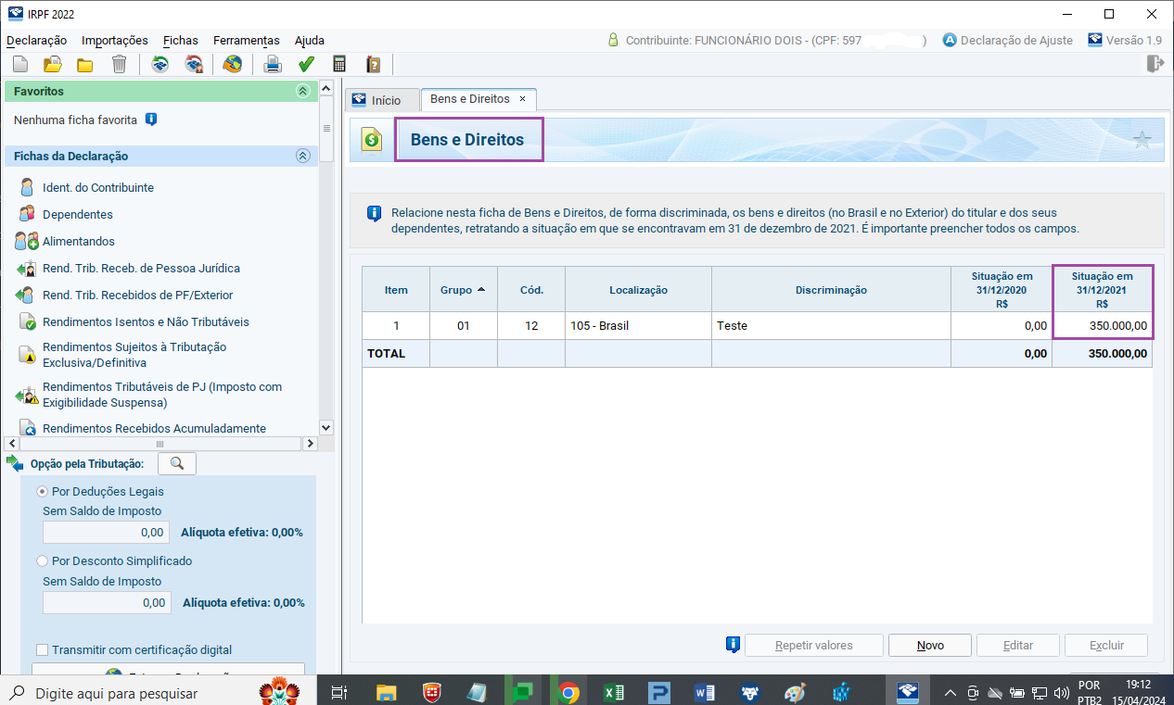Click the info icon left of Repetir valores
Image resolution: width=1174 pixels, height=705 pixels.
click(733, 645)
